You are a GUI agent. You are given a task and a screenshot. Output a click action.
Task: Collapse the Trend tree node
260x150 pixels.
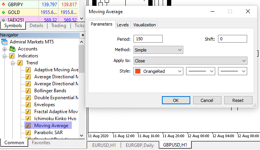[x=12, y=63]
